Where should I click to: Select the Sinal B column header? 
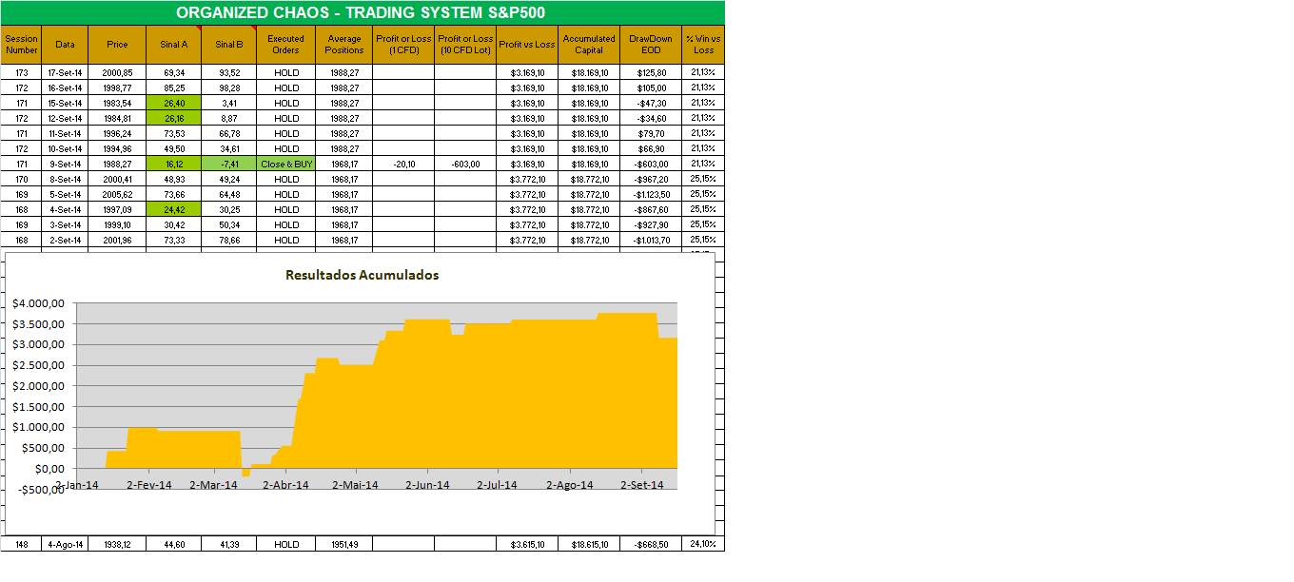tap(229, 45)
